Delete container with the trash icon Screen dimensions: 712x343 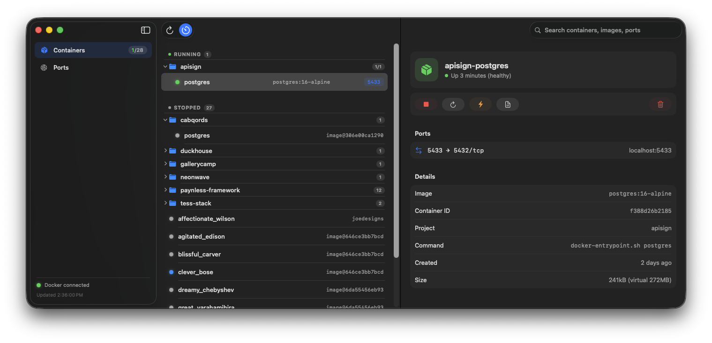coord(660,104)
